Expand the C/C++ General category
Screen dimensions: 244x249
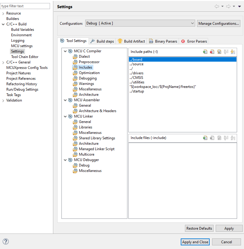click(x=3, y=63)
